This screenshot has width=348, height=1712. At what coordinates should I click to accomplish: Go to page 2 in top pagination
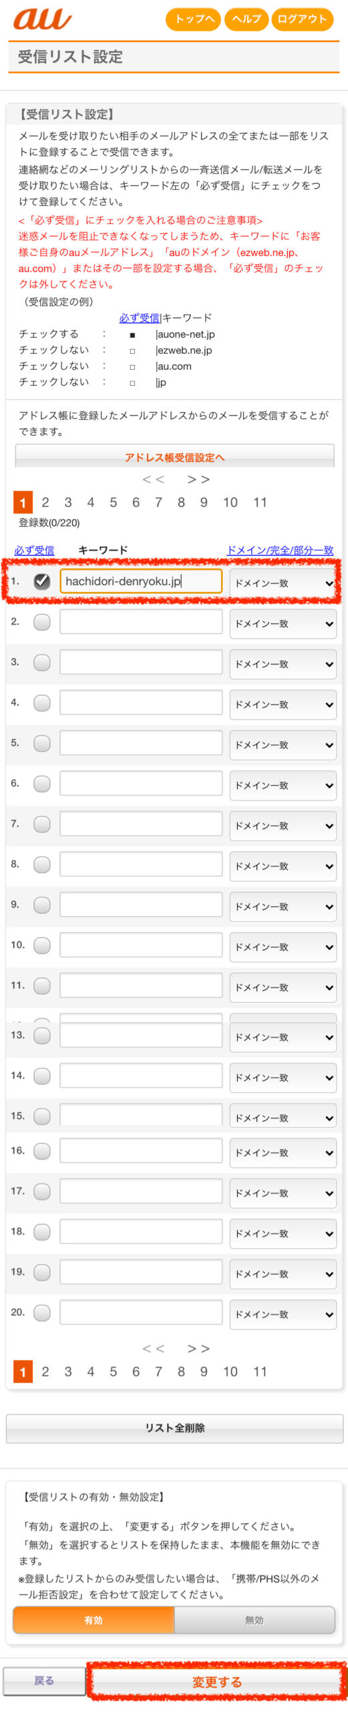45,502
